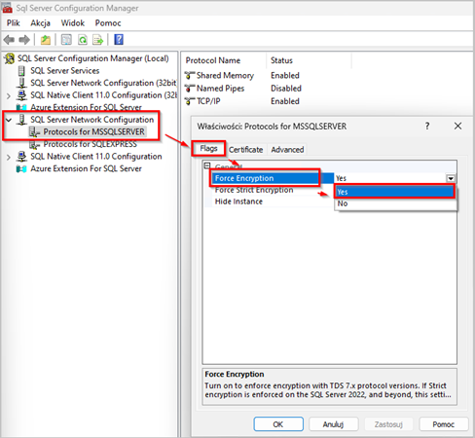Click the Refresh toolbar icon

83,40
